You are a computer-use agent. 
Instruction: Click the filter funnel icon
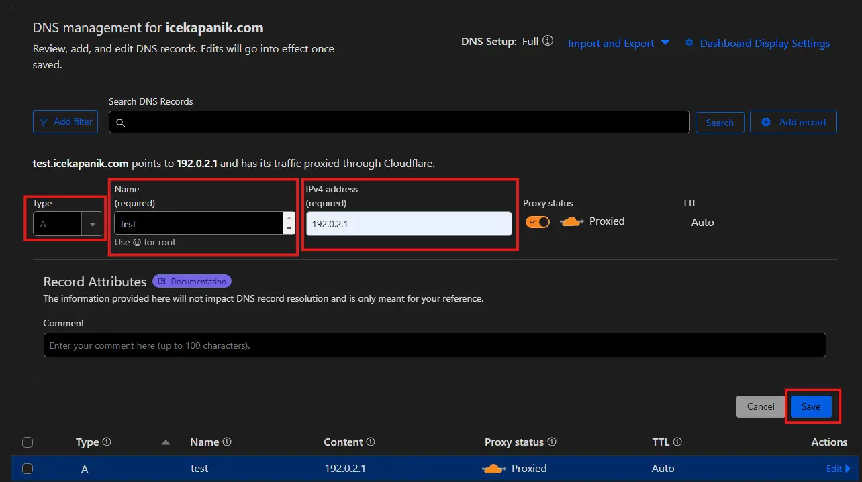[44, 122]
